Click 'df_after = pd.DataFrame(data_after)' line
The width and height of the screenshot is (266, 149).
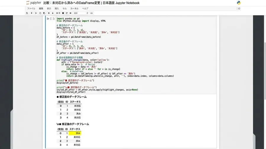coord(77,53)
